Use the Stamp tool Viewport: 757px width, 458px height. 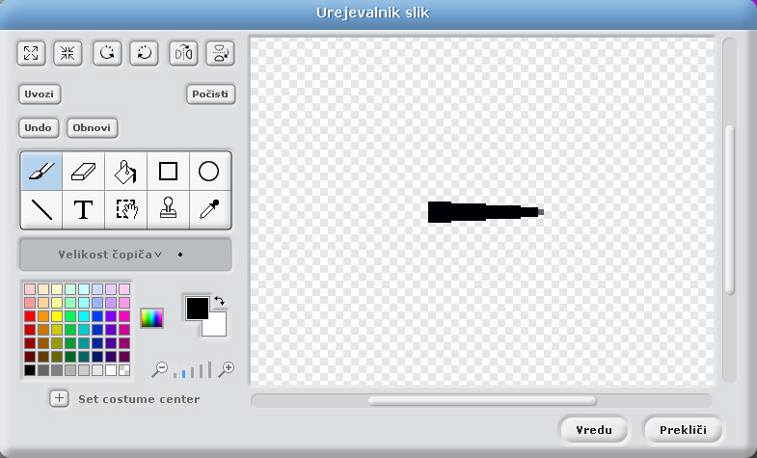(x=168, y=209)
